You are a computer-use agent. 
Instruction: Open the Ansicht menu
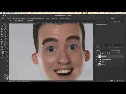click(66, 13)
